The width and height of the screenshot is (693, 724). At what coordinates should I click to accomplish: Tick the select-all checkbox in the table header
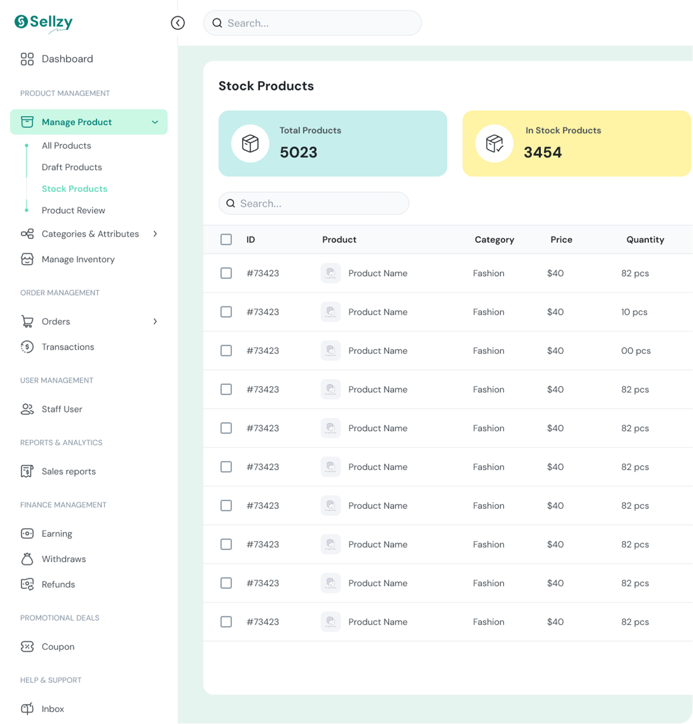(x=226, y=240)
